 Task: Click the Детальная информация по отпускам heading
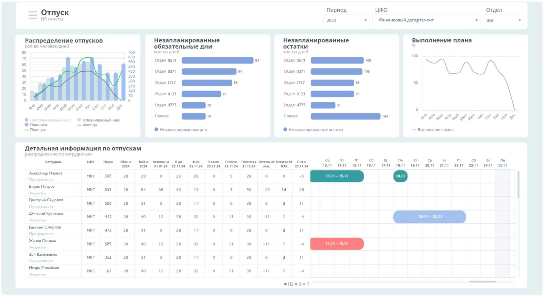tap(83, 148)
